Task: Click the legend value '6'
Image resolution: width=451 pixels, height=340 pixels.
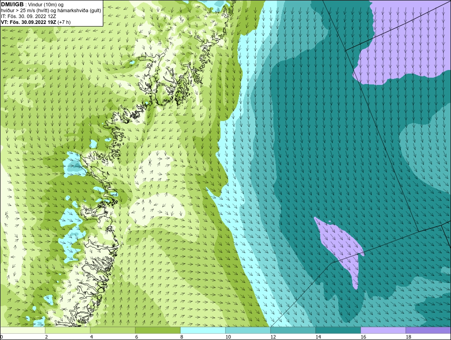Action: tap(137, 337)
